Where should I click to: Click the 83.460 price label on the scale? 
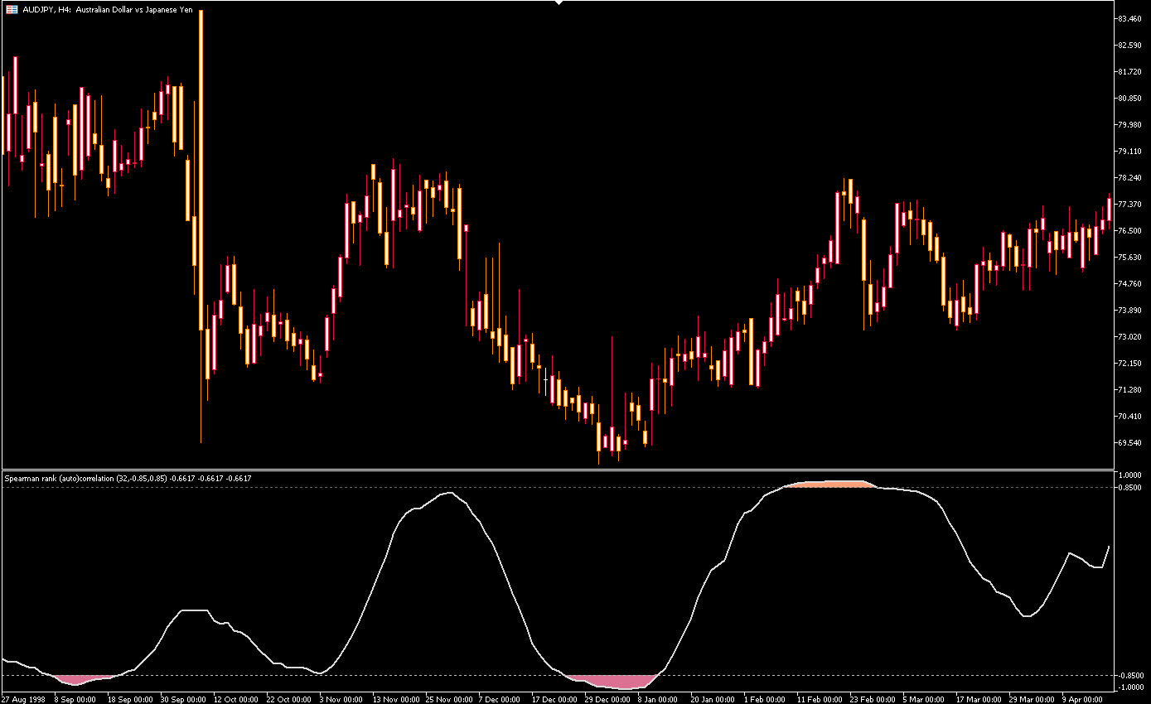coord(1129,18)
